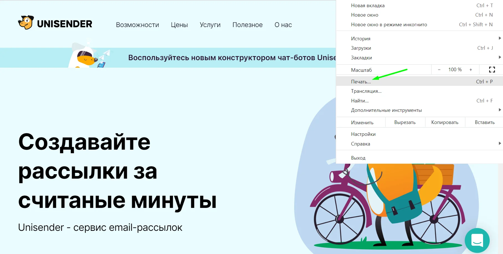Toggle fullscreen mode icon in Chrome menu
503x254 pixels.
tap(492, 70)
